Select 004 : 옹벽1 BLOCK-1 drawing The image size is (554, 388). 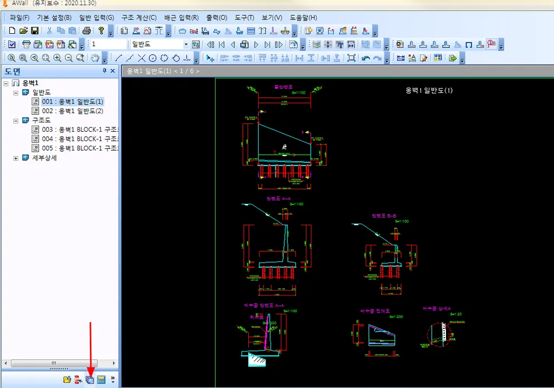tap(80, 139)
